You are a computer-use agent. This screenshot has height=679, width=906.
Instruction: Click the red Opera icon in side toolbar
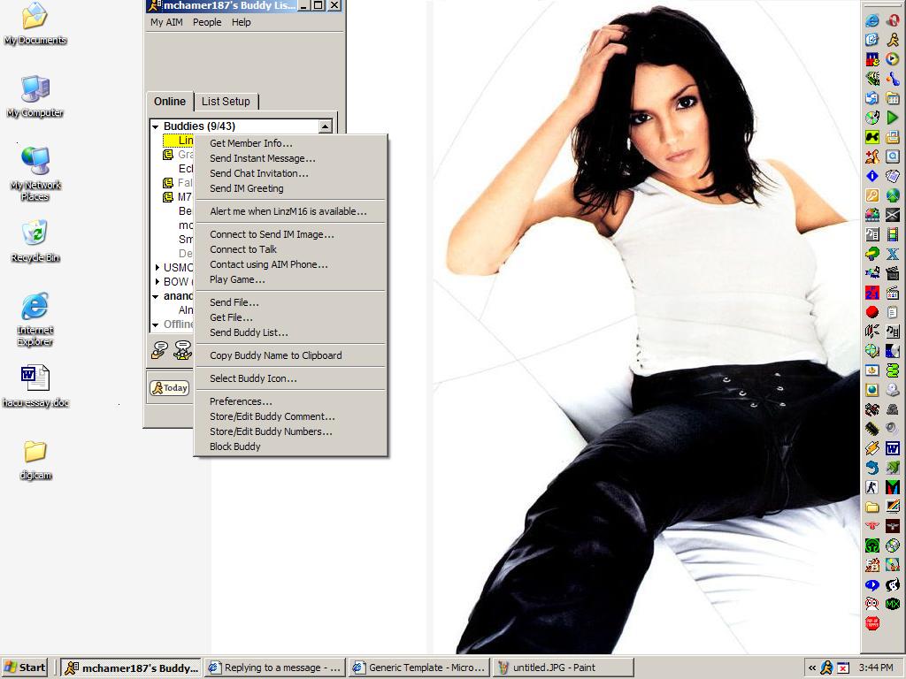point(893,20)
